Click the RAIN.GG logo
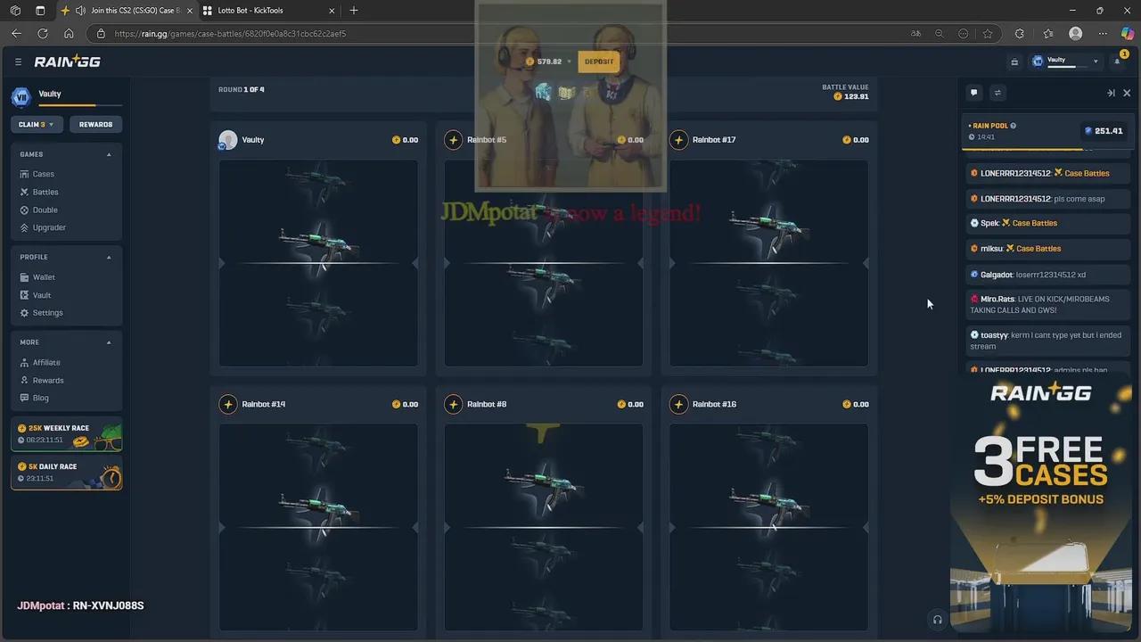 pyautogui.click(x=67, y=62)
